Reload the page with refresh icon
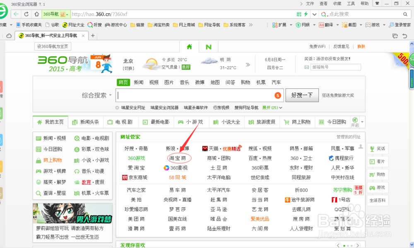 point(26,14)
